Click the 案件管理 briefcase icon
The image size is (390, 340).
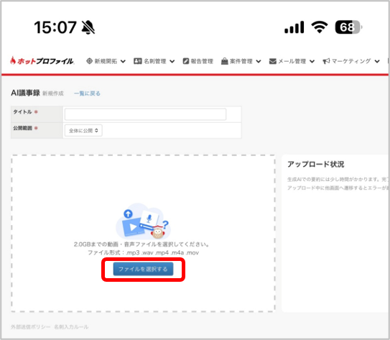(x=224, y=61)
